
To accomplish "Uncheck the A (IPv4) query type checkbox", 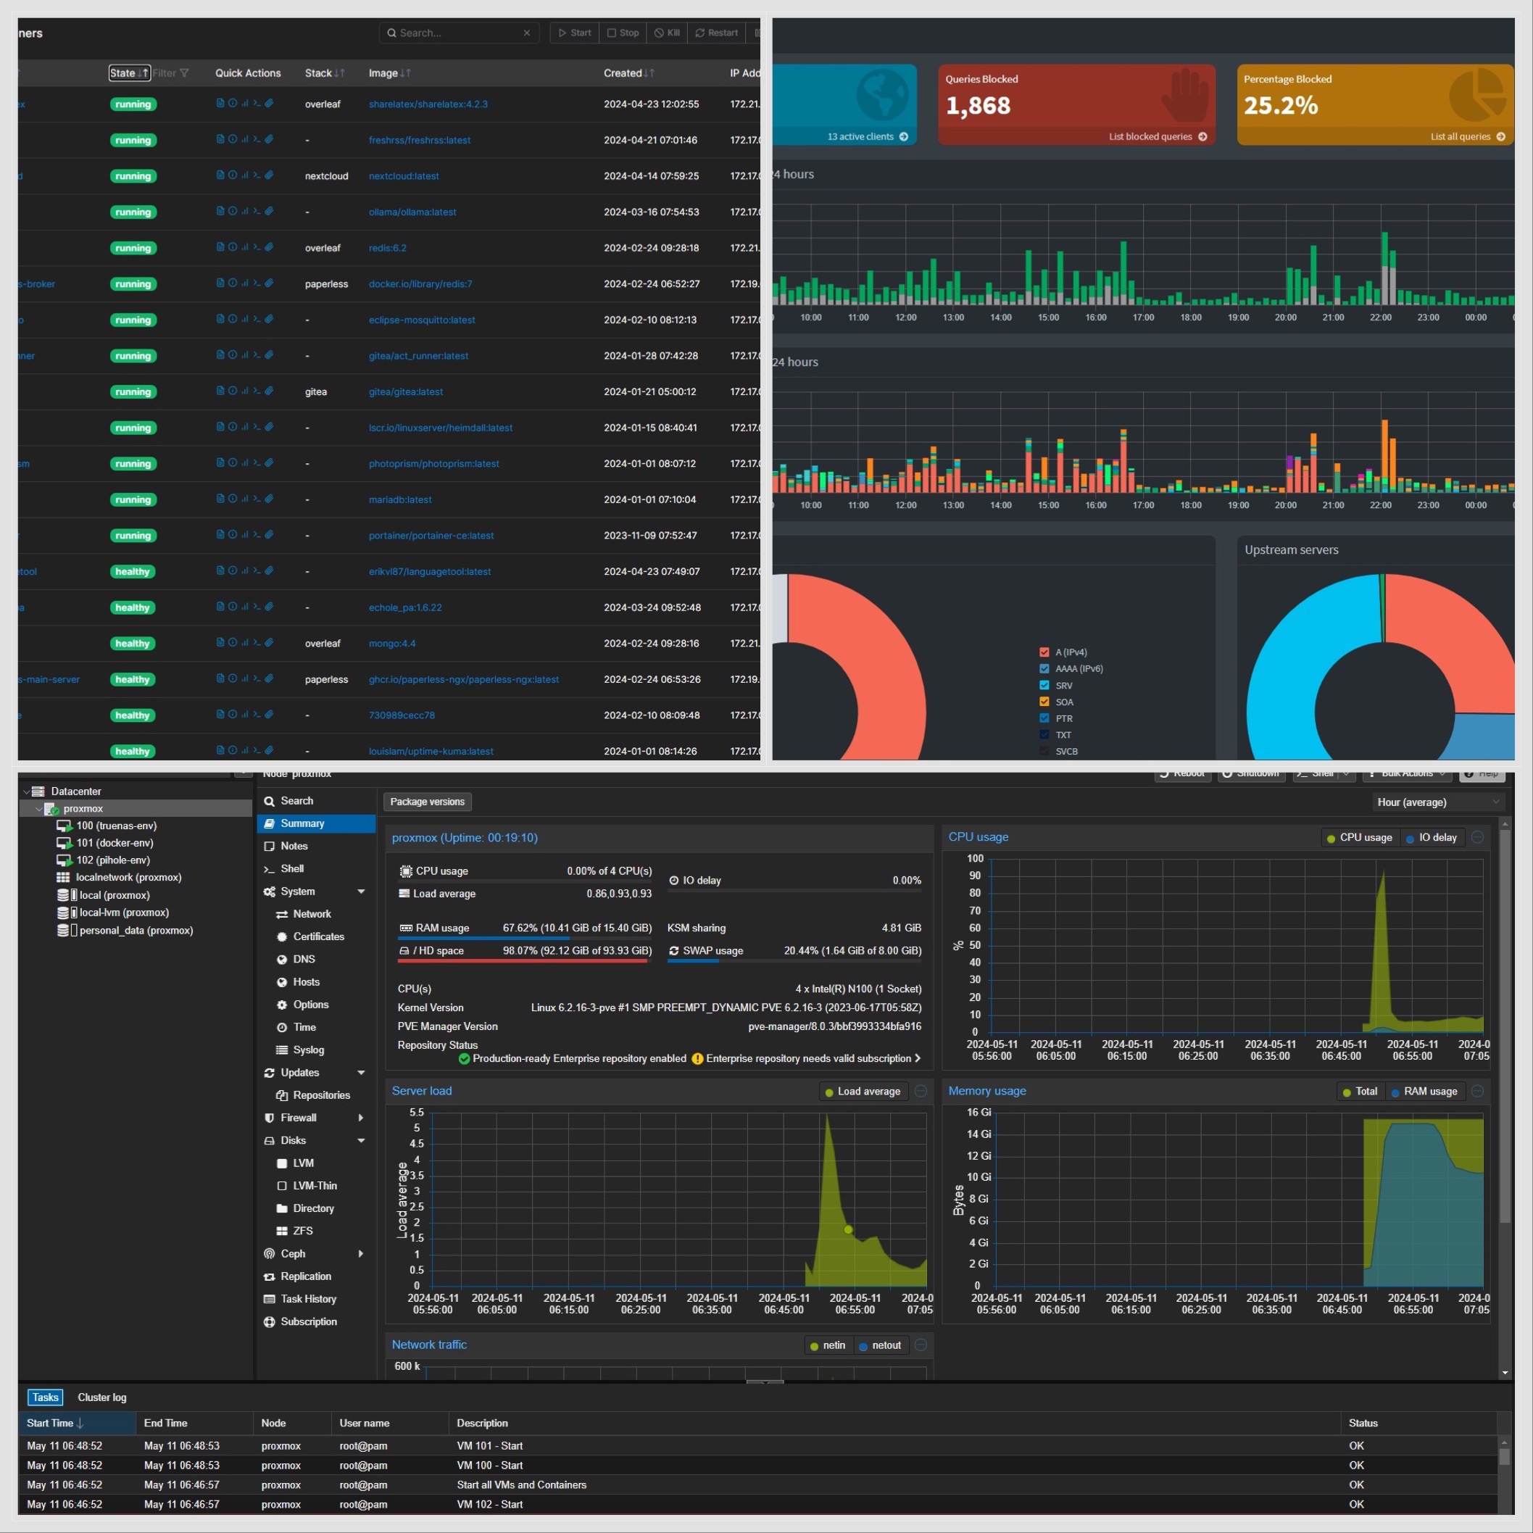I will [1044, 652].
